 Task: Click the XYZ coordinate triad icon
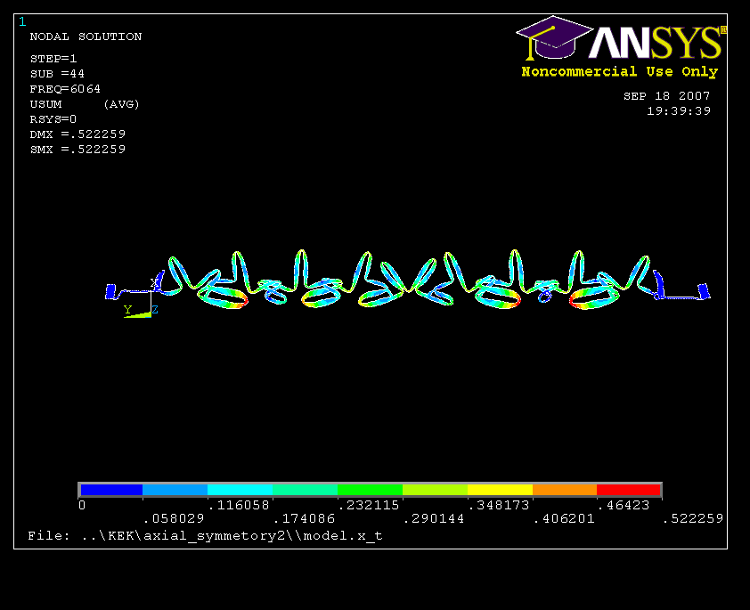pos(141,297)
